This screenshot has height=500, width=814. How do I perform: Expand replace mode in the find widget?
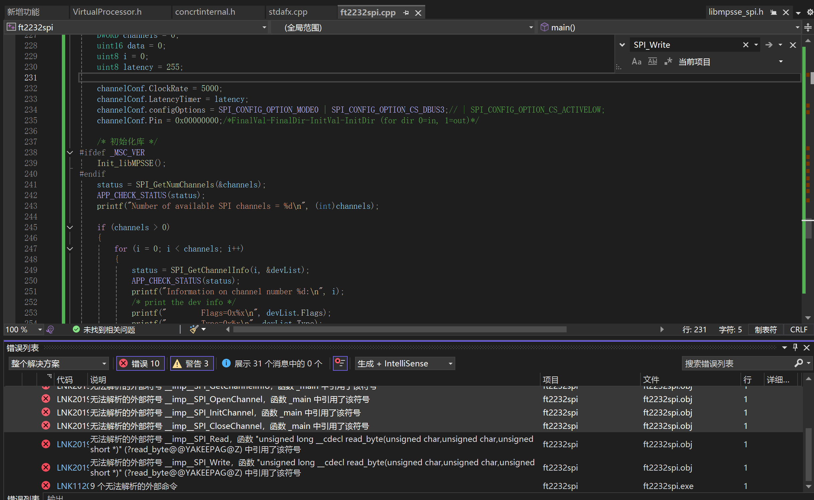click(x=622, y=45)
